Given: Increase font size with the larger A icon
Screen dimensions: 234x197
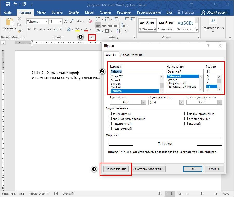Looking at the screenshot, I should pos(66,22).
